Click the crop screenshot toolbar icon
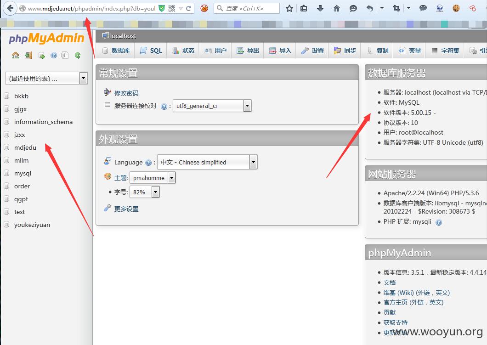The image size is (487, 345). 396,8
